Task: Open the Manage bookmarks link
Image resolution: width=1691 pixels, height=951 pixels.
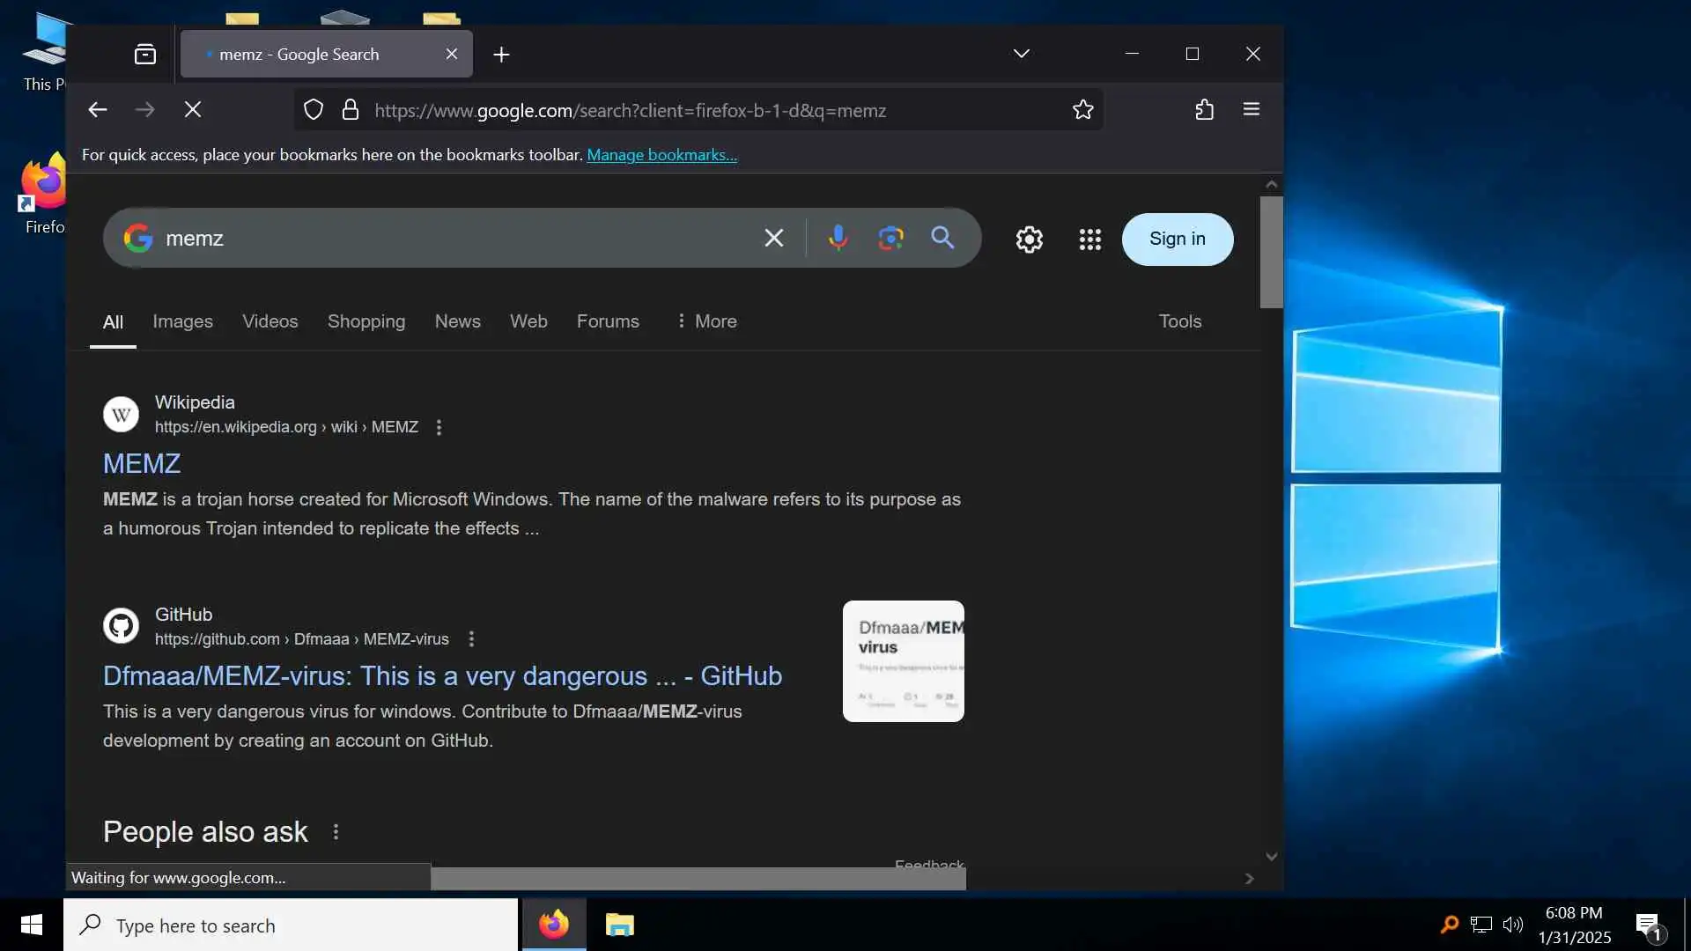Action: pos(661,155)
